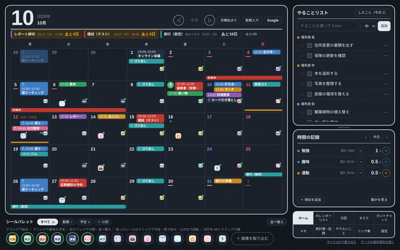Screen dimensions: 400x250
Task: Click the Google button
Action: click(x=273, y=20)
